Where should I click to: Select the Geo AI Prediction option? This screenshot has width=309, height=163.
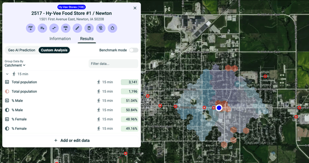pyautogui.click(x=22, y=50)
